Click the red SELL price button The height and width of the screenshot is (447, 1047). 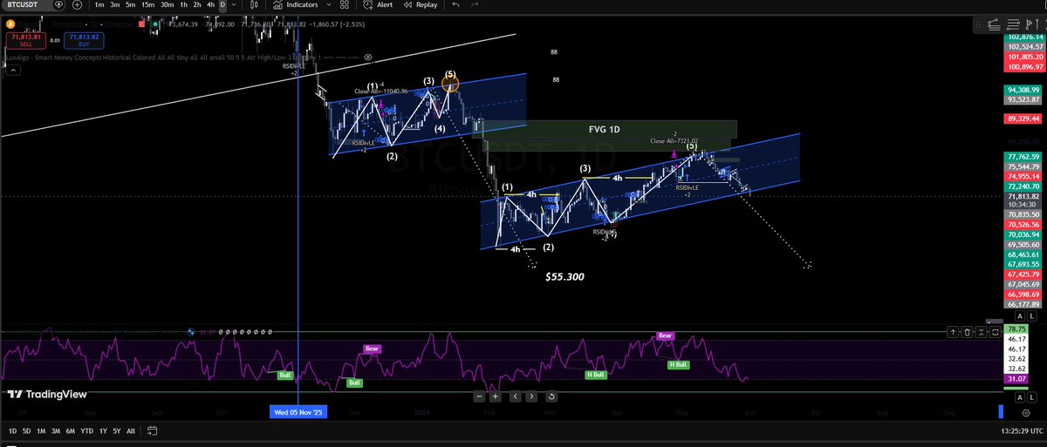[26, 41]
